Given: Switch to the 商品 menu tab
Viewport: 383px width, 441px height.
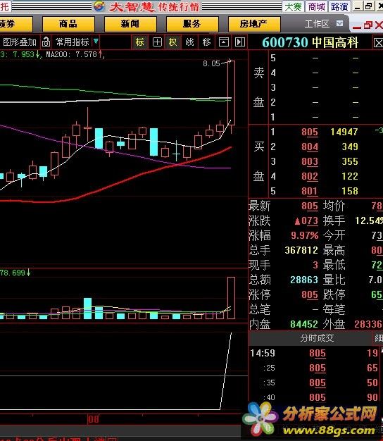Looking at the screenshot, I should [68, 24].
